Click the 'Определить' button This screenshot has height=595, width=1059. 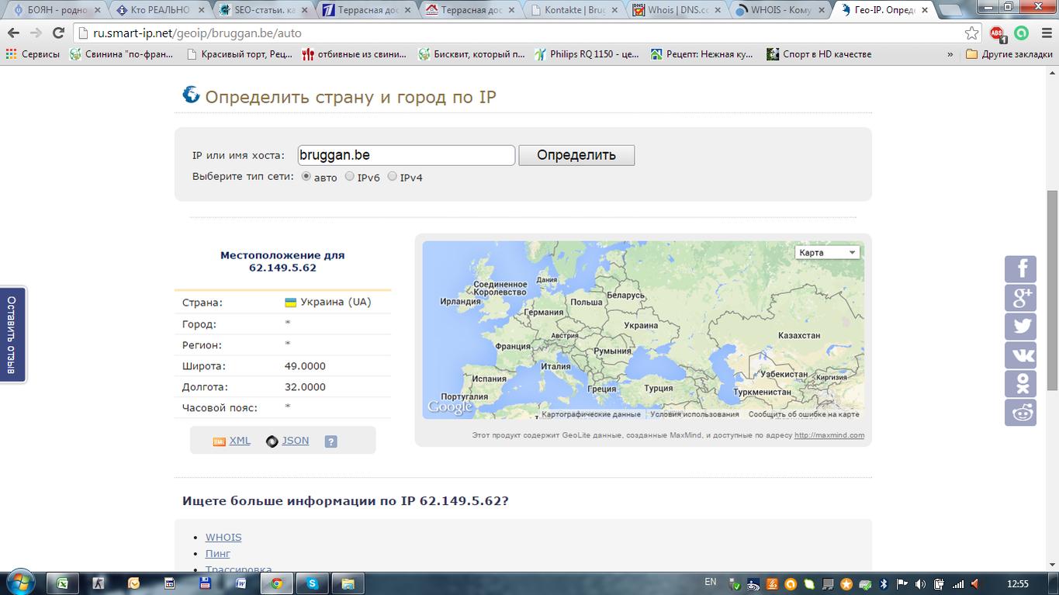point(576,155)
